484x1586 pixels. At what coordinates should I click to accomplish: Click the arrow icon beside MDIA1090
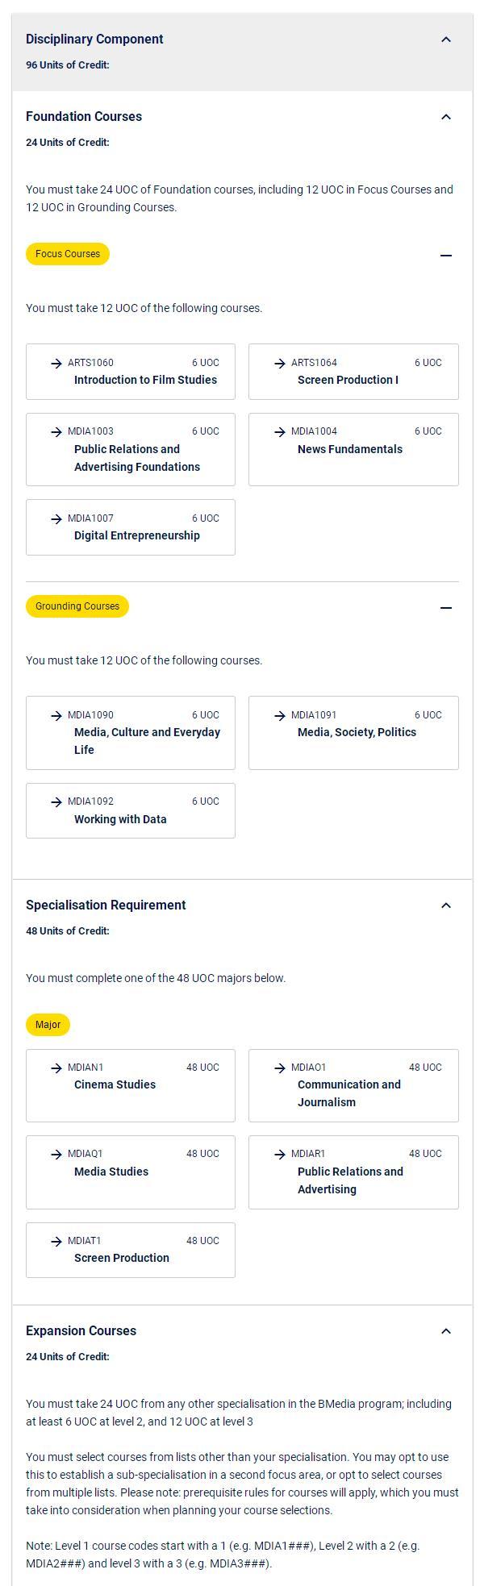click(56, 716)
